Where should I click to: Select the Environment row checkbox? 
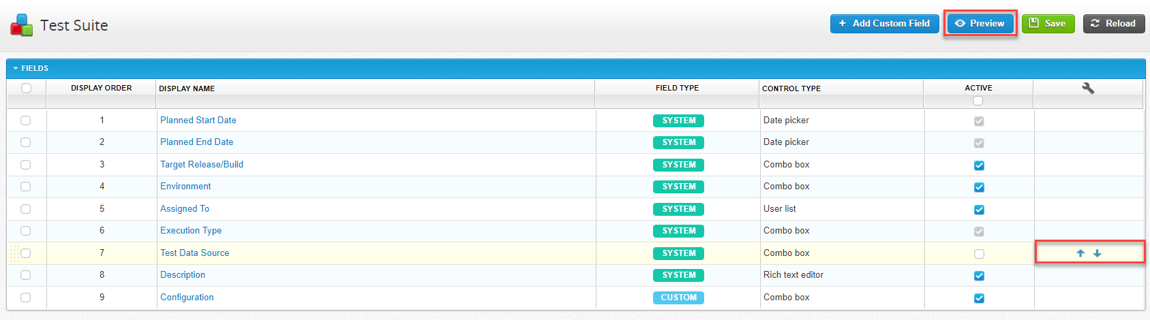26,187
